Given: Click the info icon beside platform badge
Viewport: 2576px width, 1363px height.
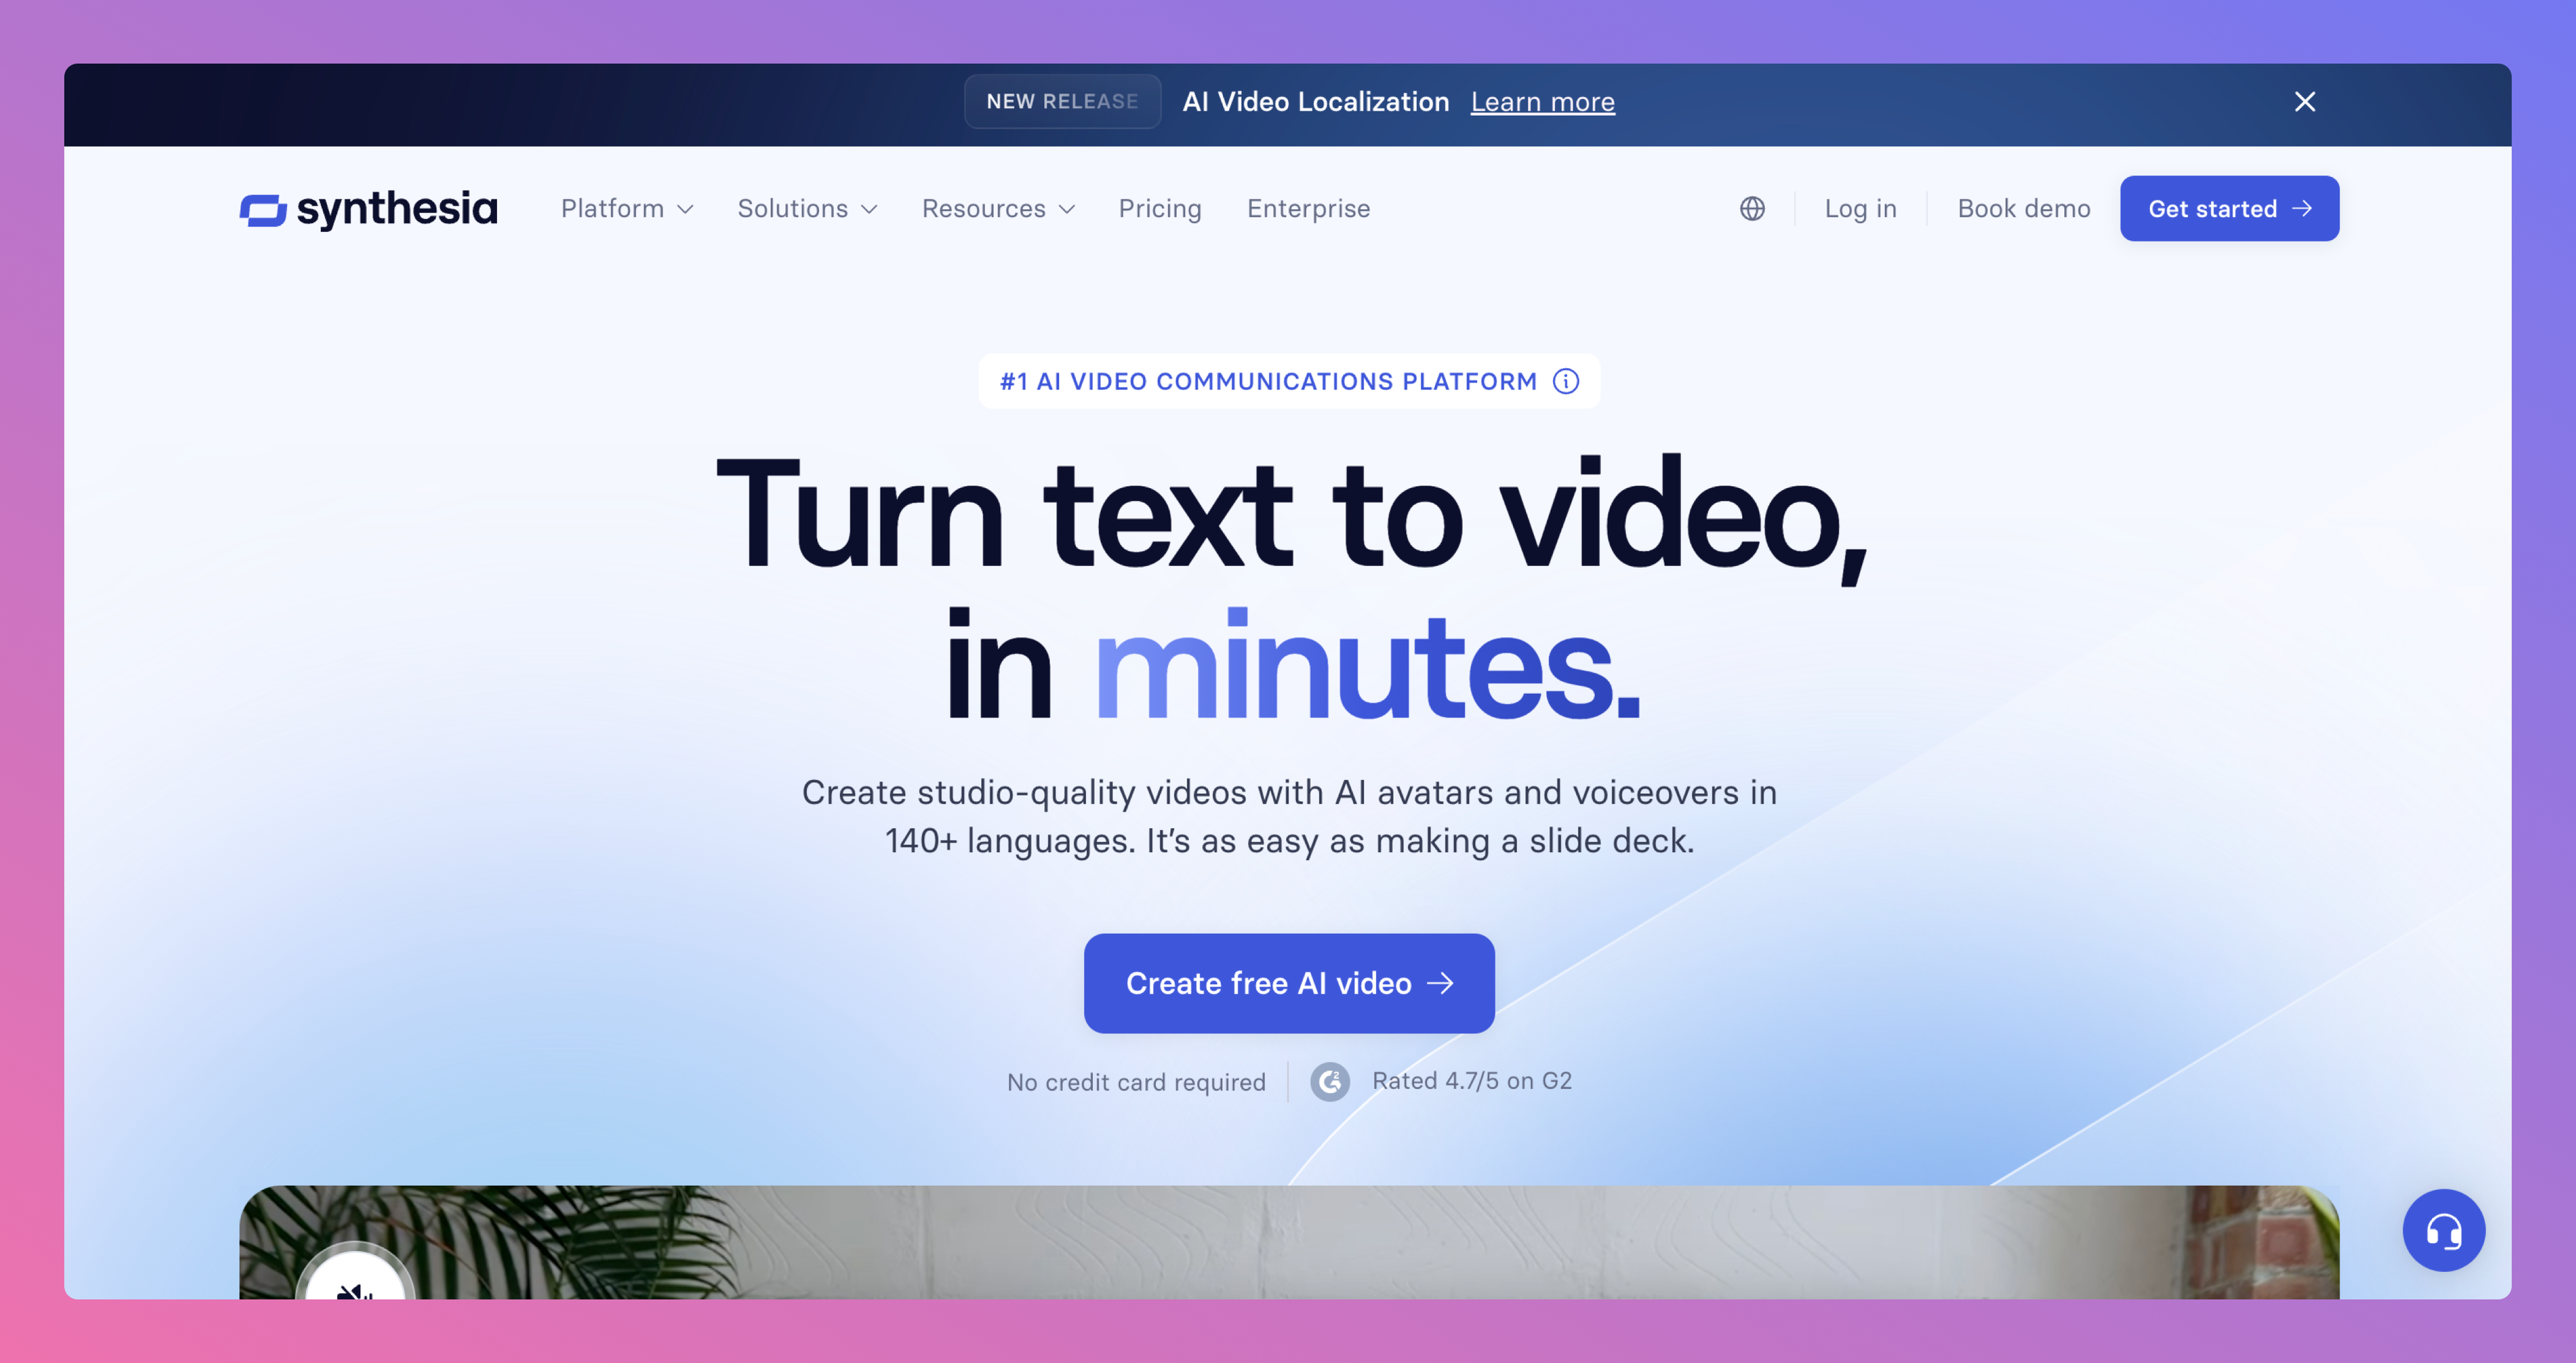Looking at the screenshot, I should click(x=1566, y=381).
